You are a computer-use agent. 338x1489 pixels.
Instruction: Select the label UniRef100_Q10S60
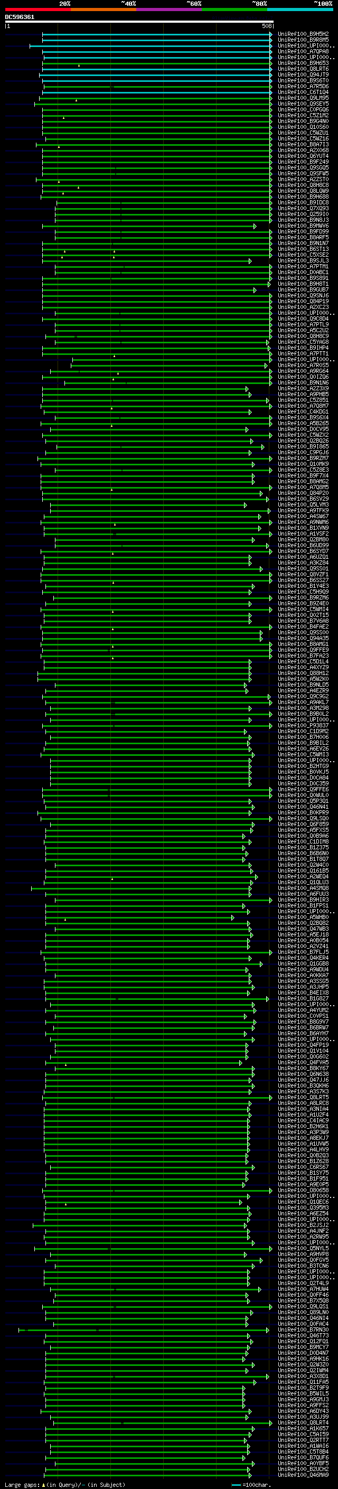303,127
